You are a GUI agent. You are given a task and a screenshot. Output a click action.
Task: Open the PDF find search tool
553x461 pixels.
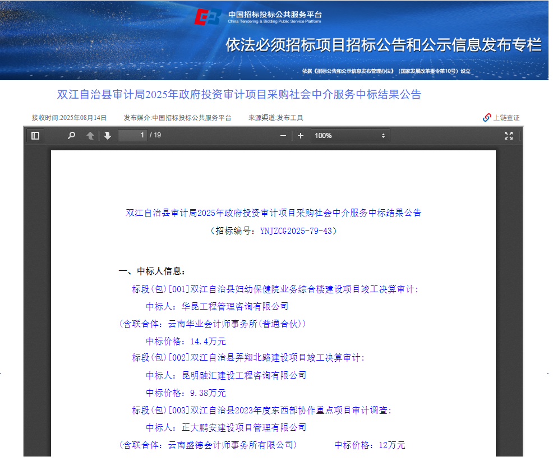coord(71,136)
